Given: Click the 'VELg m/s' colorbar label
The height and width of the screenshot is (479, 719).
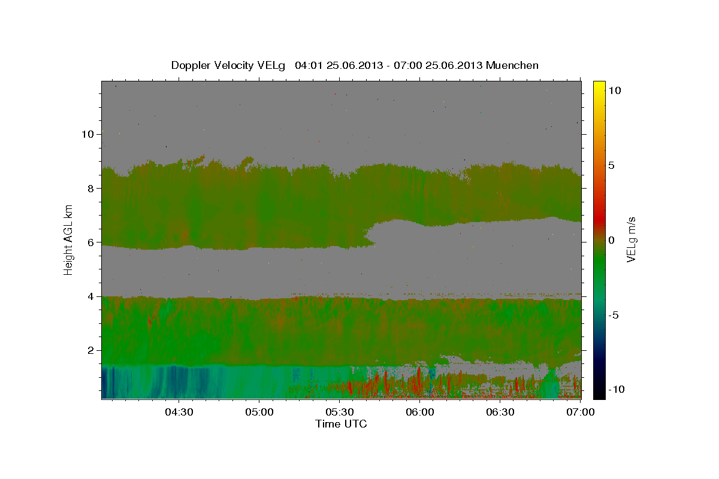Looking at the screenshot, I should point(631,239).
